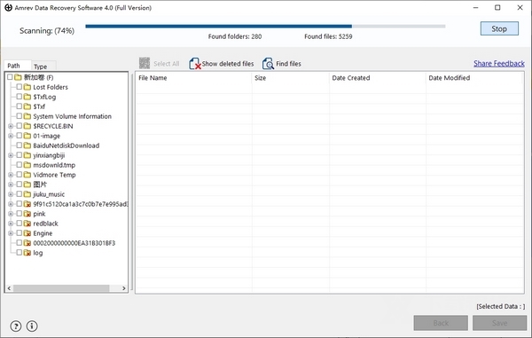Select the System Volume Information row text
532x338 pixels.
(73, 116)
